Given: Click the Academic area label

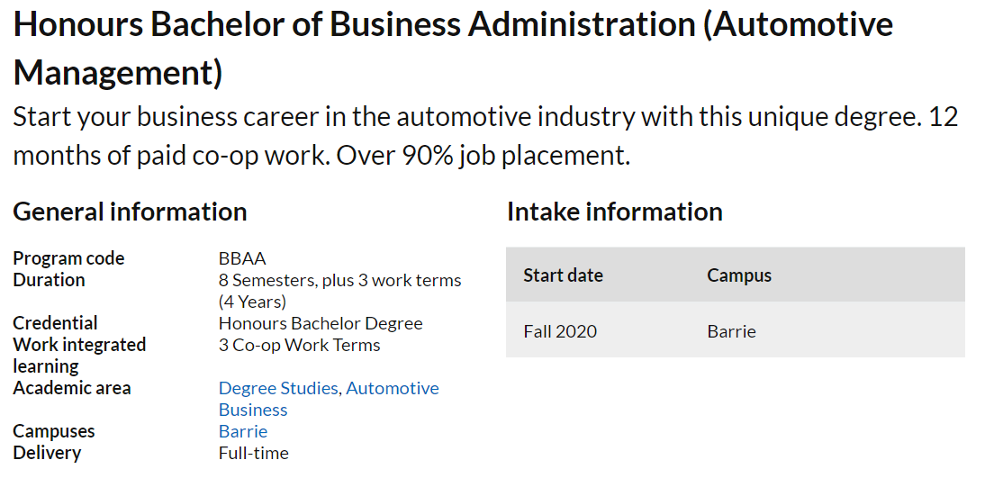Looking at the screenshot, I should coord(72,388).
